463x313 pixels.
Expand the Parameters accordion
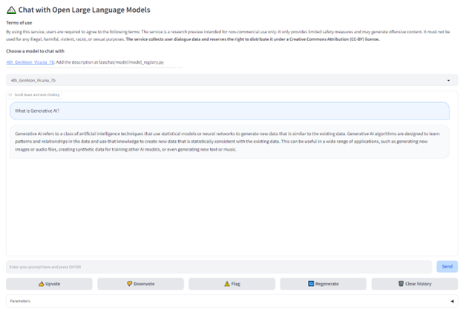[231, 301]
